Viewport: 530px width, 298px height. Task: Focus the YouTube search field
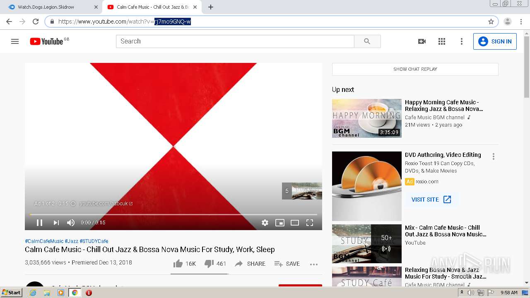pyautogui.click(x=235, y=41)
